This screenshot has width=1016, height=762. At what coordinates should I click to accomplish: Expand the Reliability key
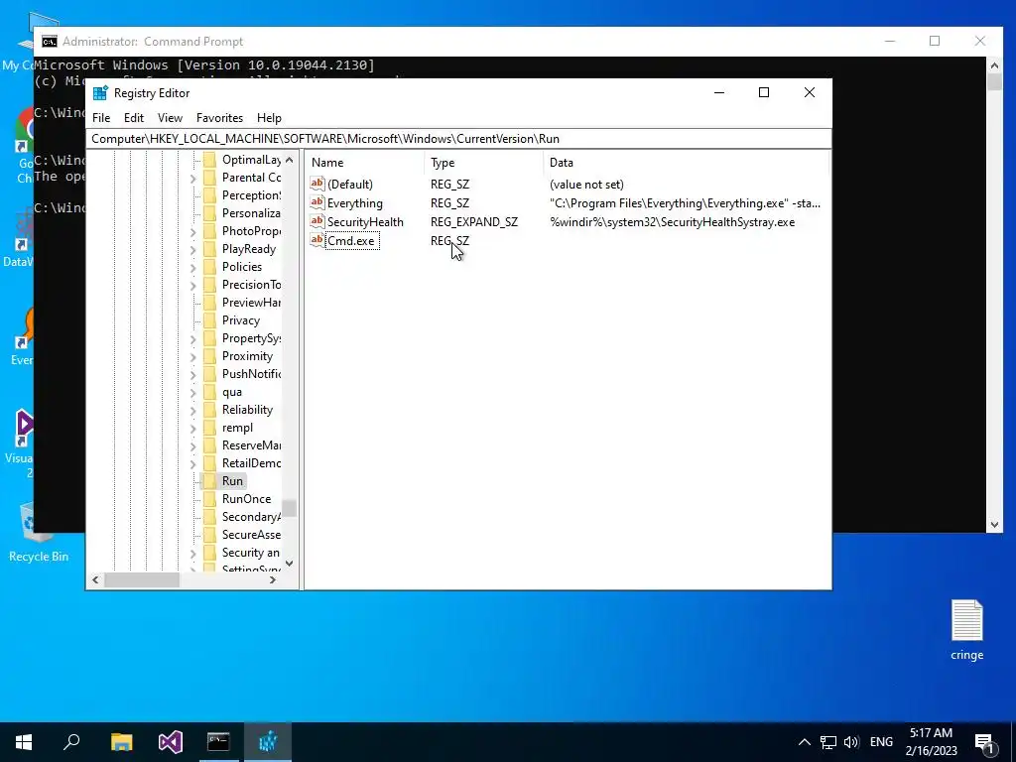(x=193, y=410)
